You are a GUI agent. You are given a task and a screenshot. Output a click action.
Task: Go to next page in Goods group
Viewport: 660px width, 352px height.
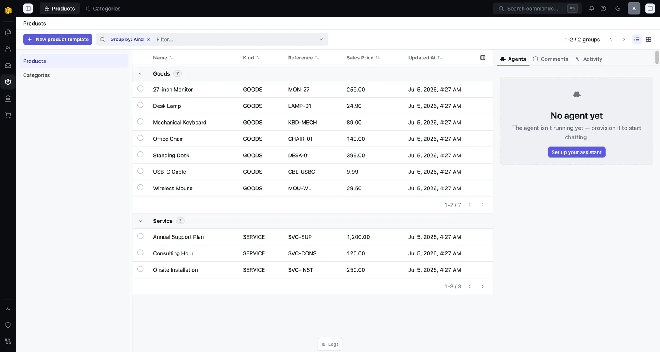coord(483,205)
